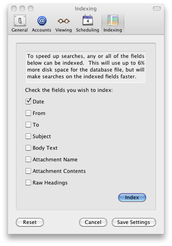Tick the Subject checkbox
Viewport: 172px width, 246px height.
point(28,136)
